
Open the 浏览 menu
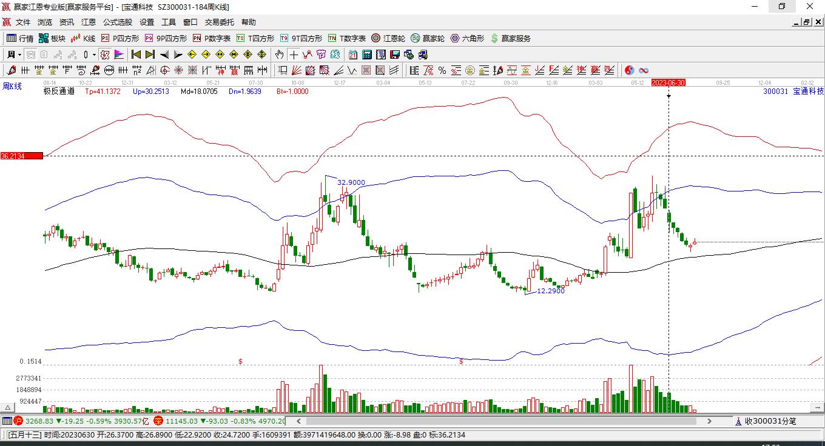tap(45, 22)
